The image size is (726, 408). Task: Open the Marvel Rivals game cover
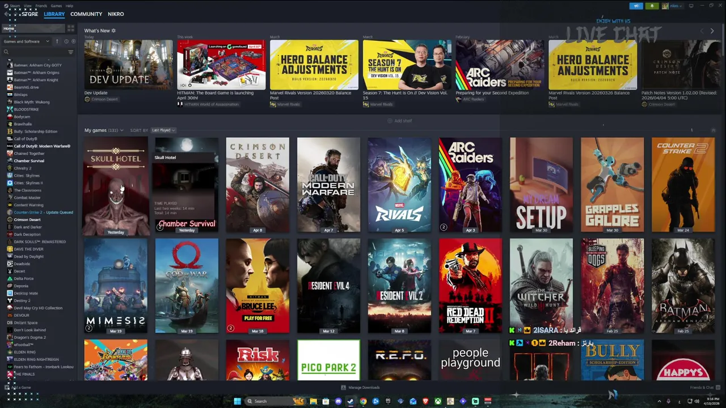pyautogui.click(x=399, y=185)
